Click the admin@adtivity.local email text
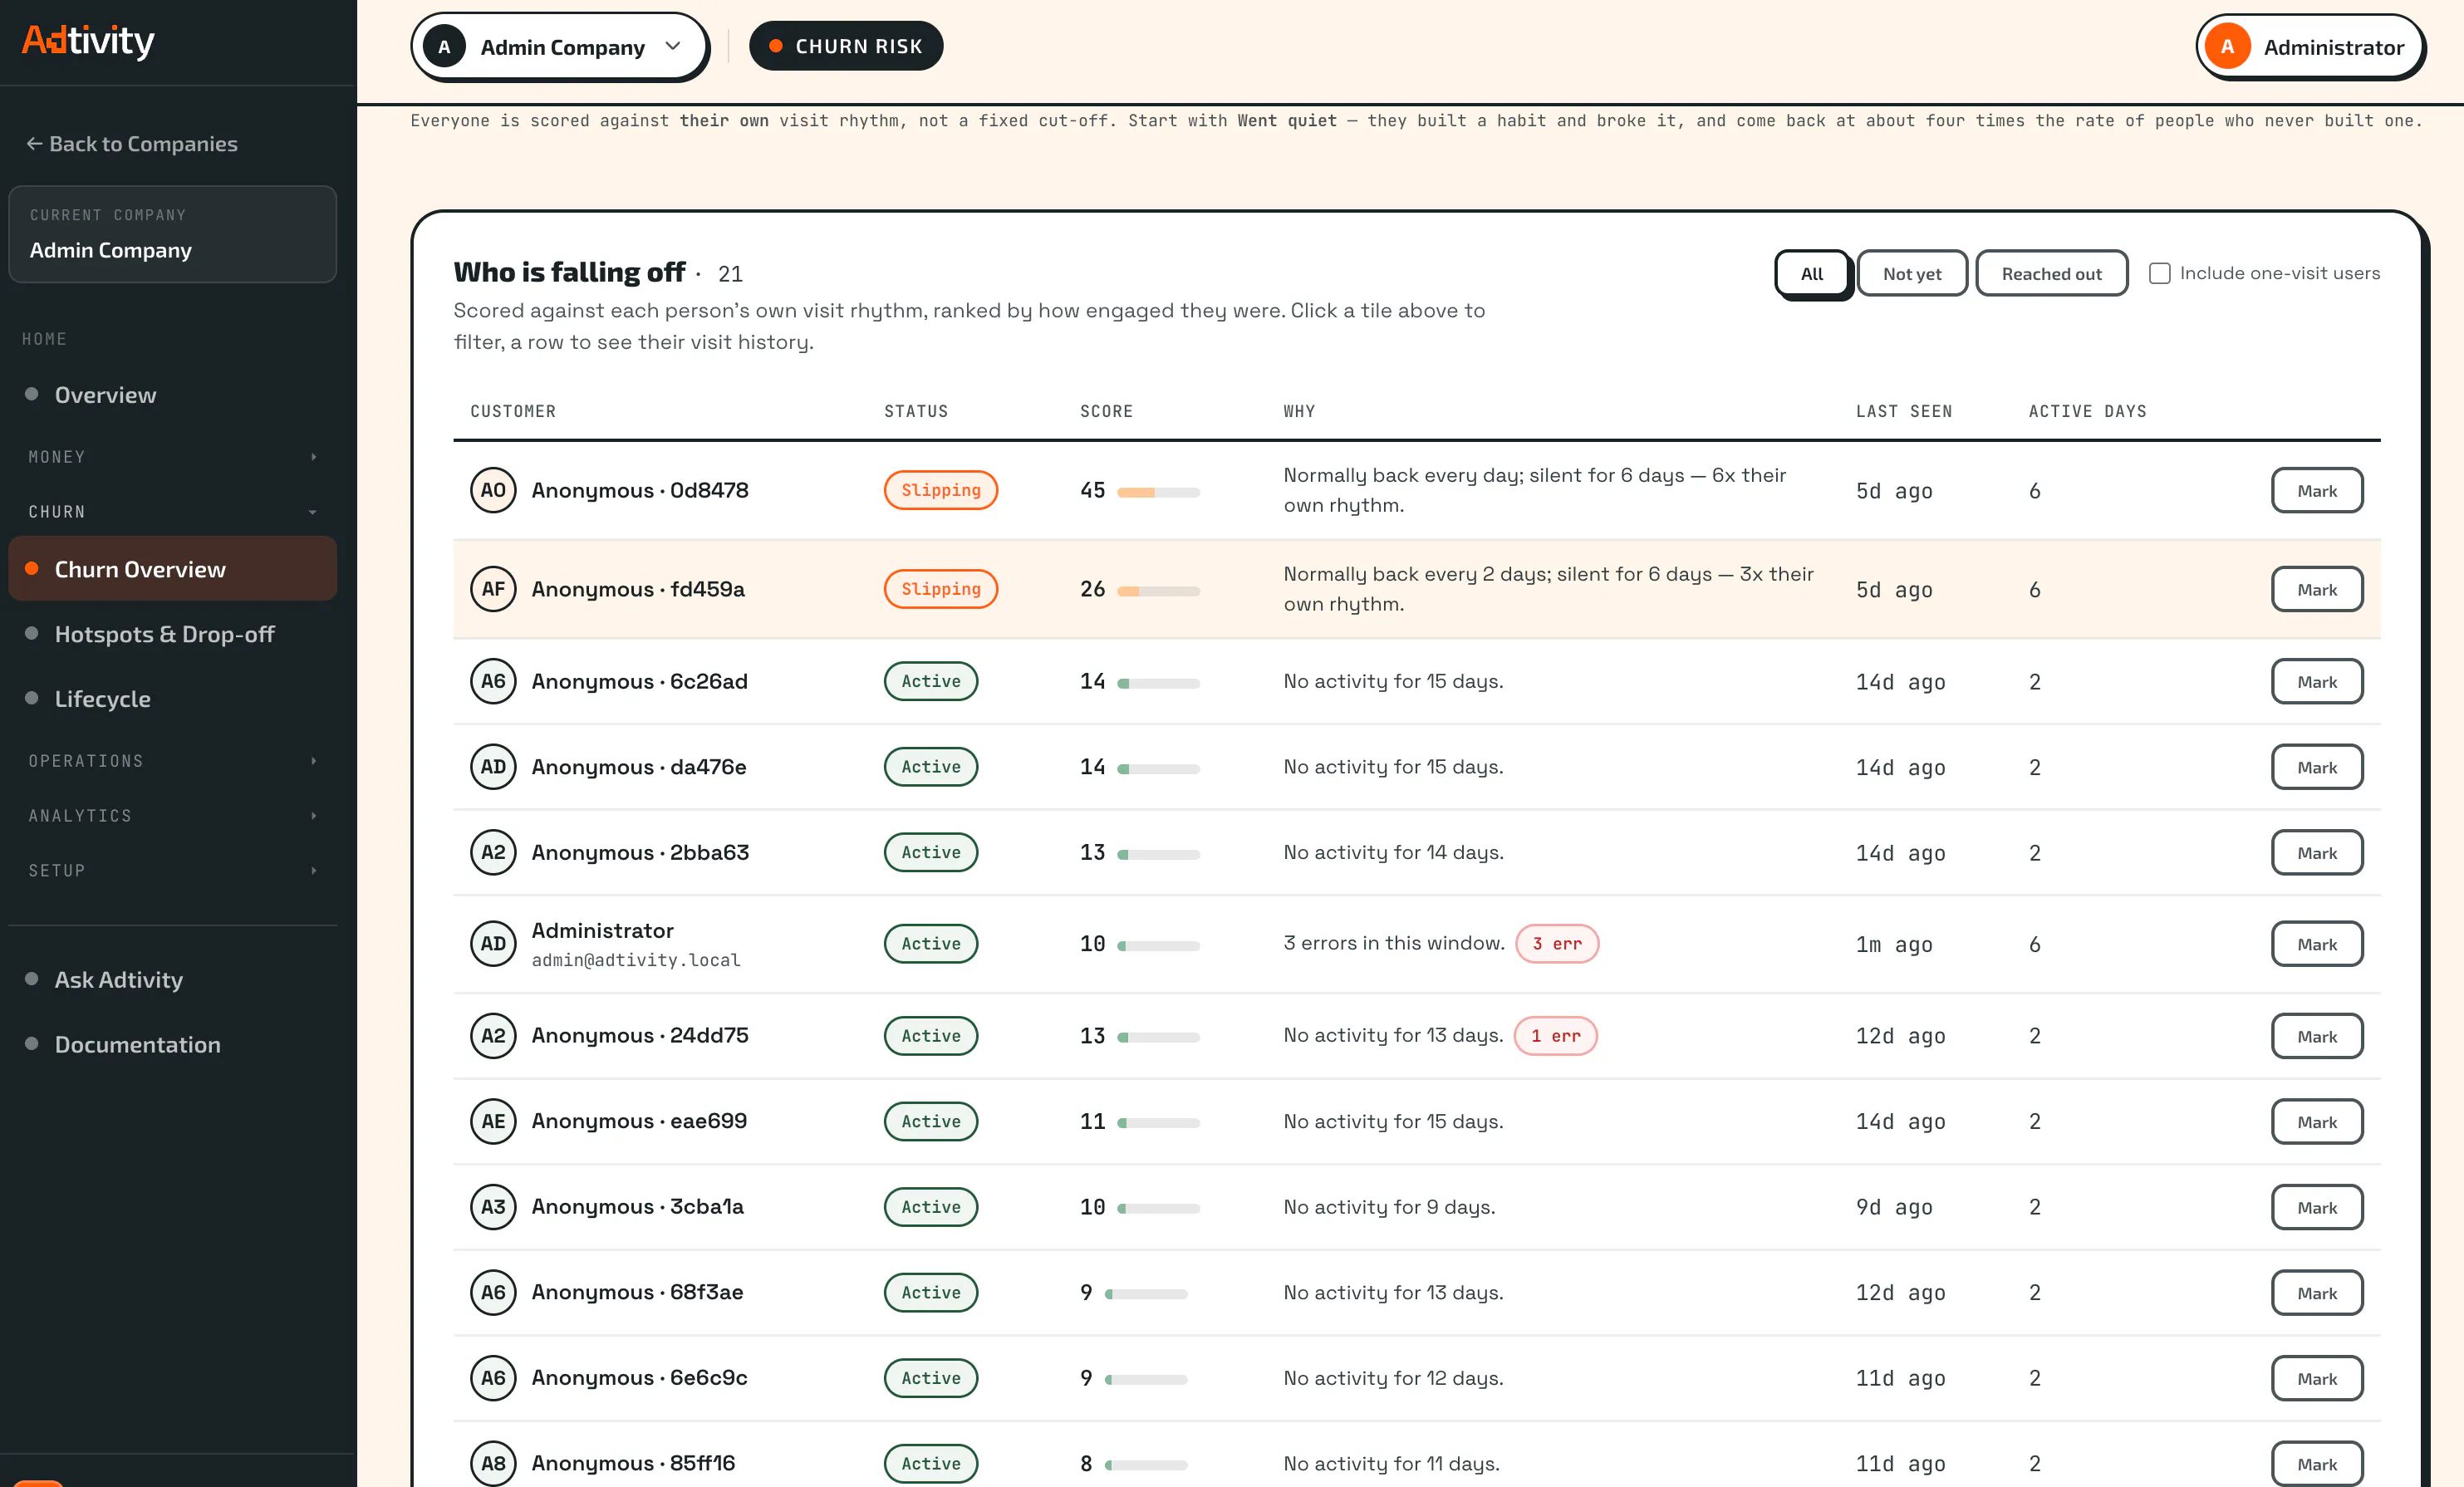Viewport: 2464px width, 1487px height. [x=636, y=960]
